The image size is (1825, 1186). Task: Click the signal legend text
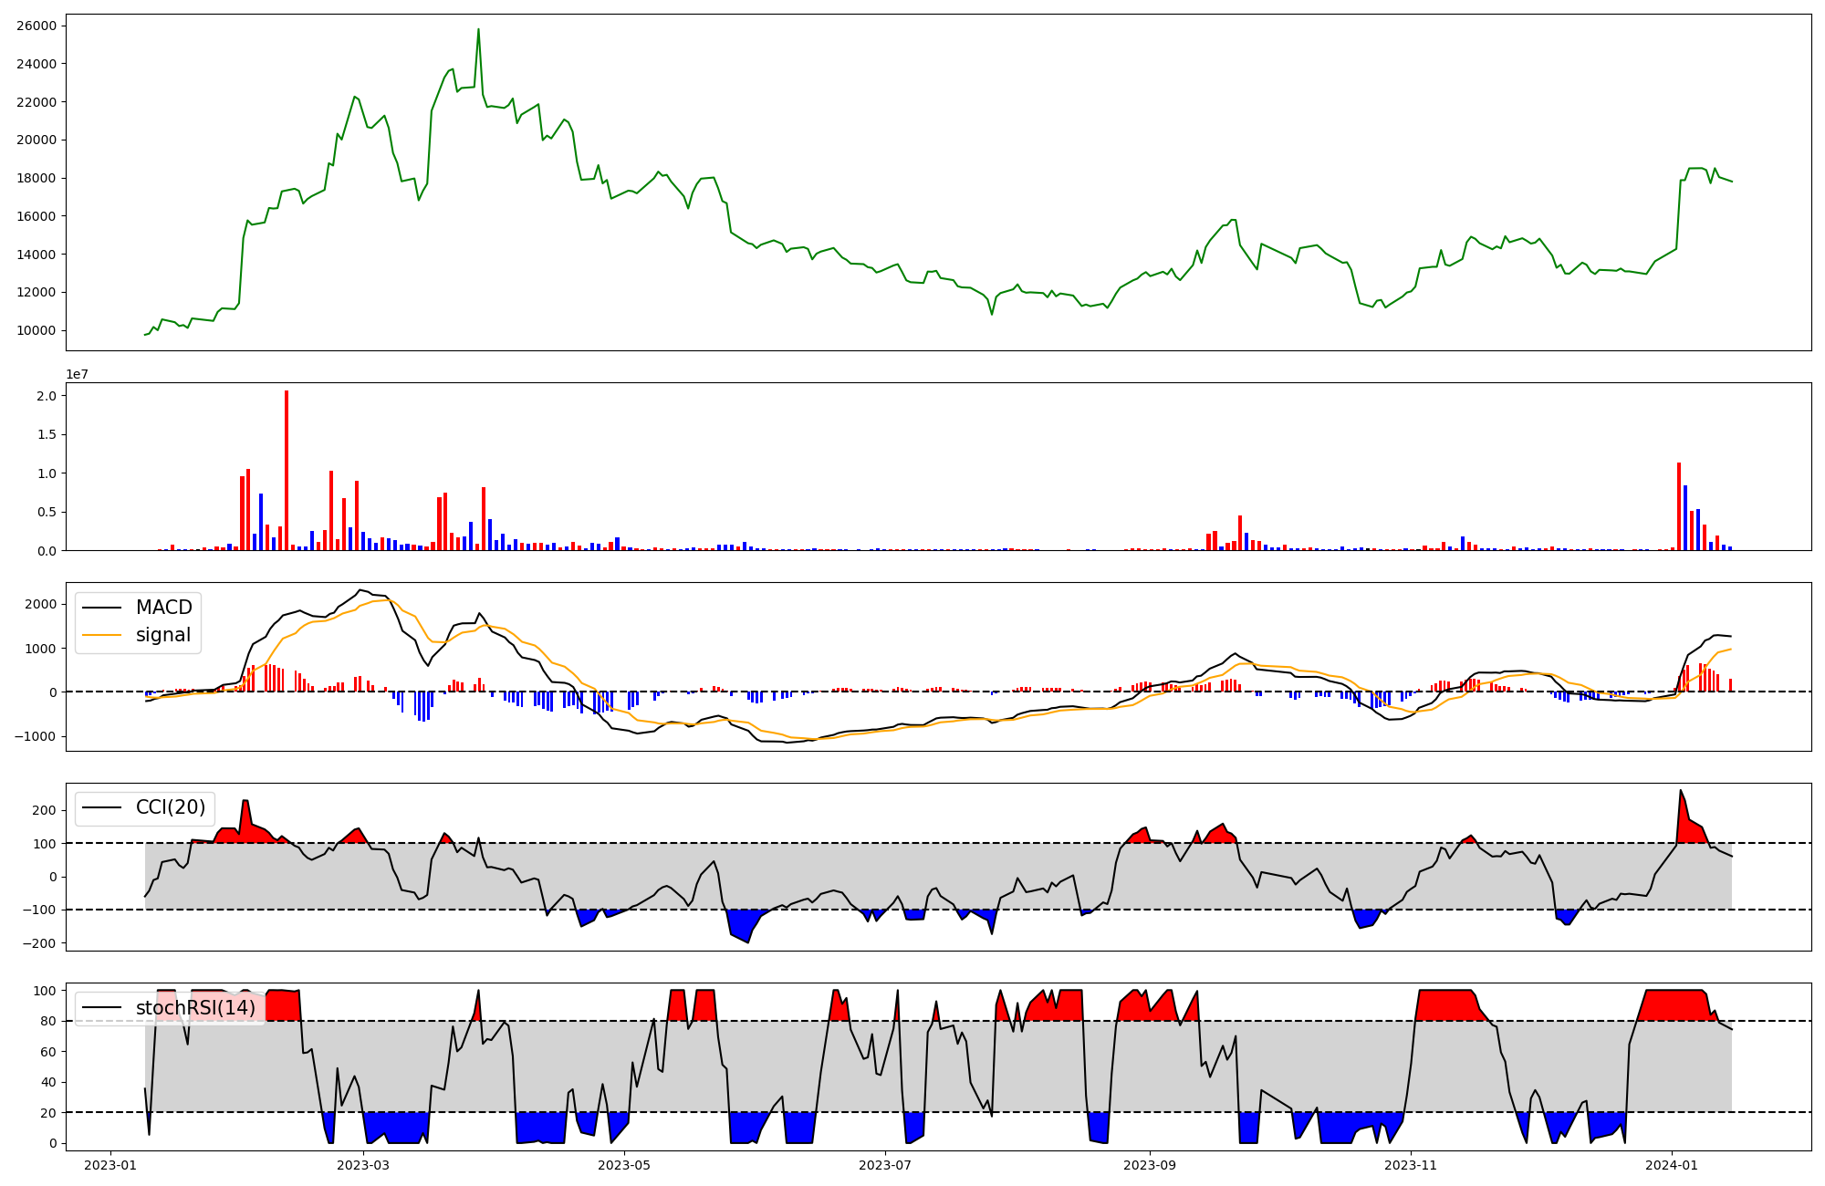pyautogui.click(x=163, y=635)
